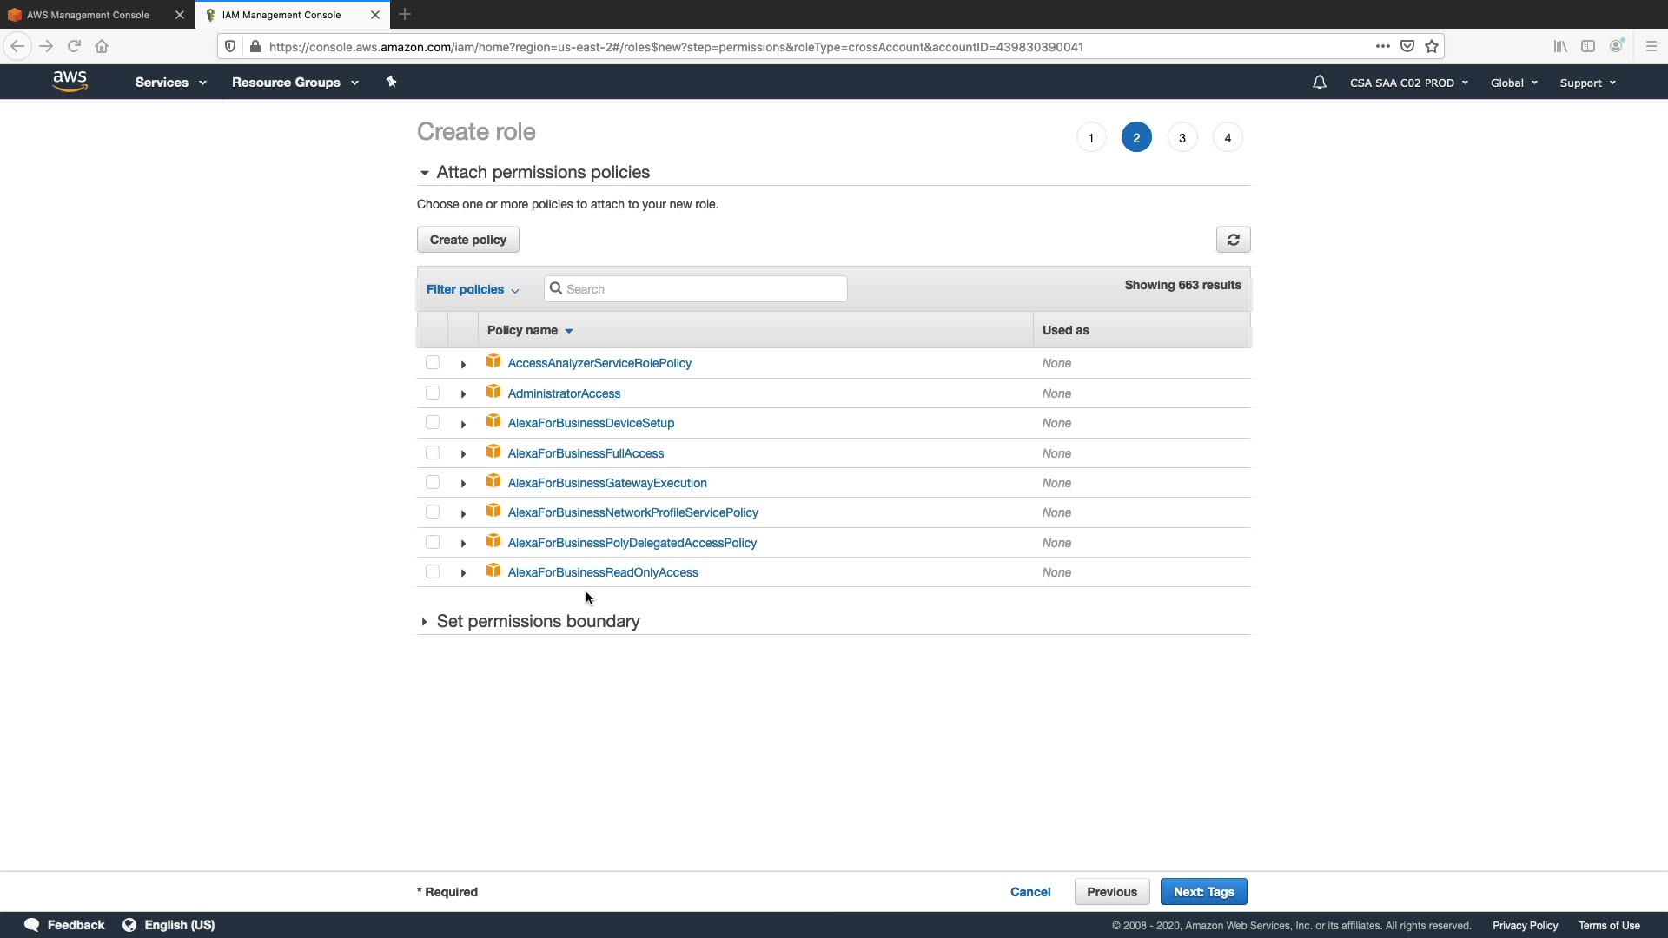
Task: Click the AWS logo home icon
Action: click(69, 82)
